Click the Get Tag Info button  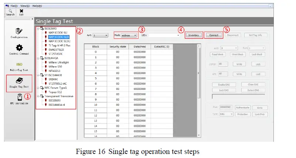255,35
